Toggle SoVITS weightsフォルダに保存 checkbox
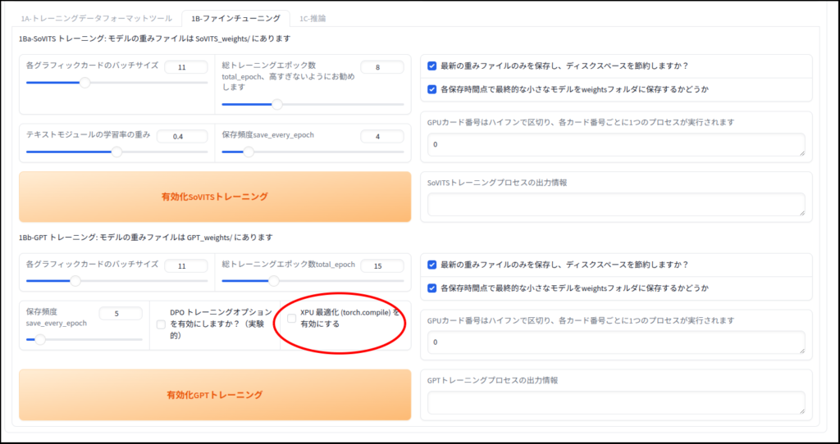Screen dimensions: 840x444 pos(432,89)
